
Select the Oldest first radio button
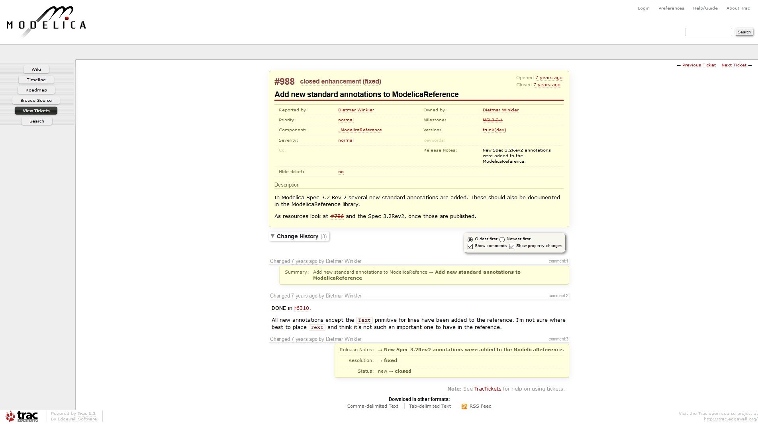470,239
